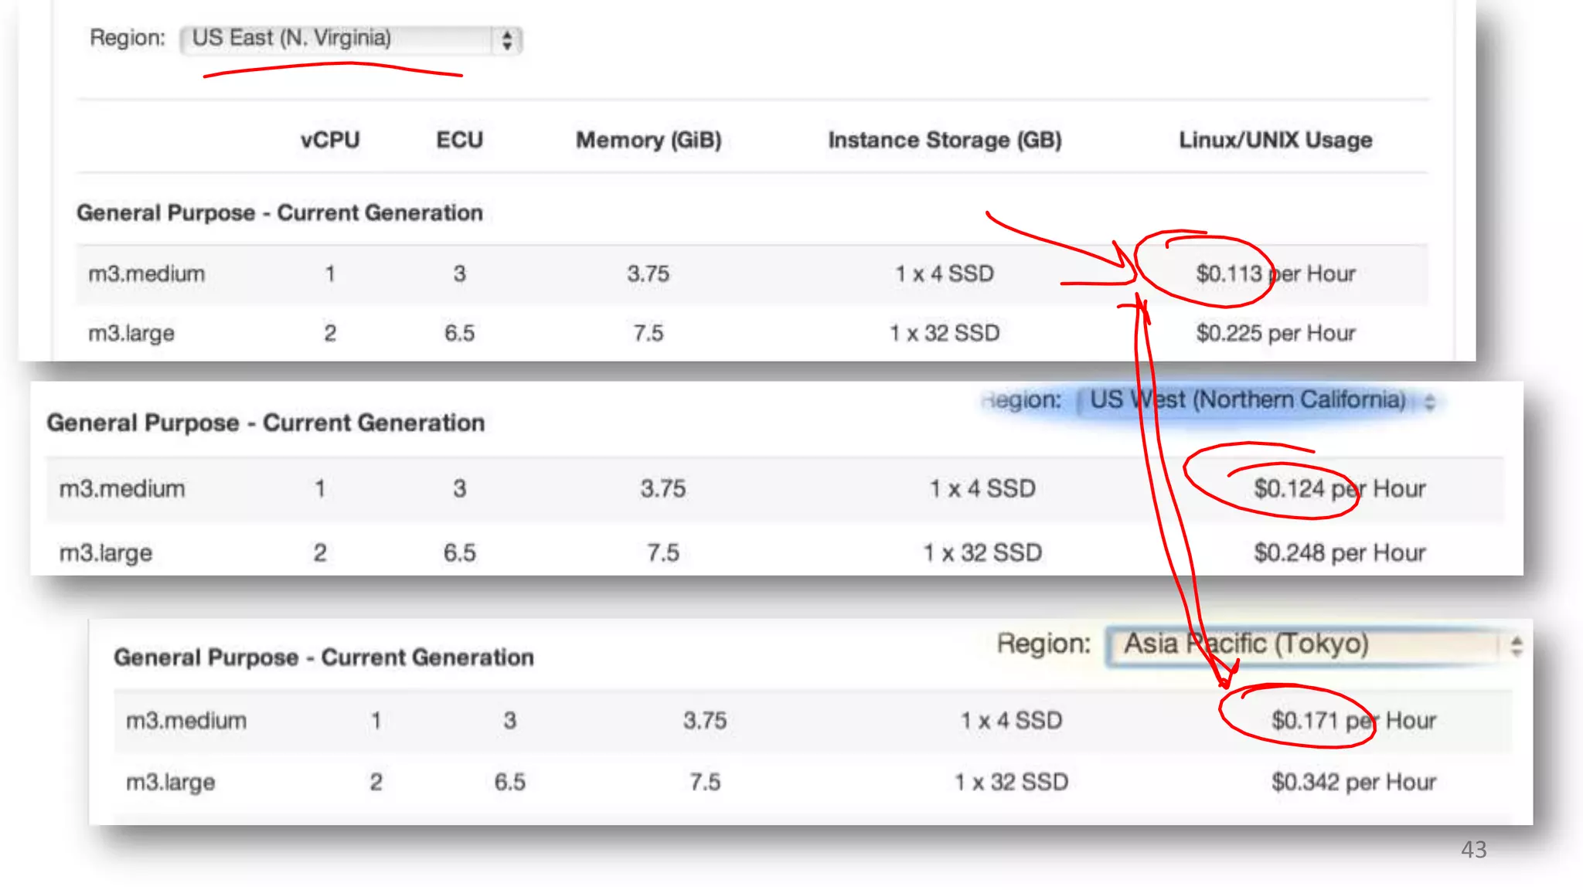Click the US West dropdown stepper arrows
This screenshot has width=1583, height=890.
point(1429,402)
